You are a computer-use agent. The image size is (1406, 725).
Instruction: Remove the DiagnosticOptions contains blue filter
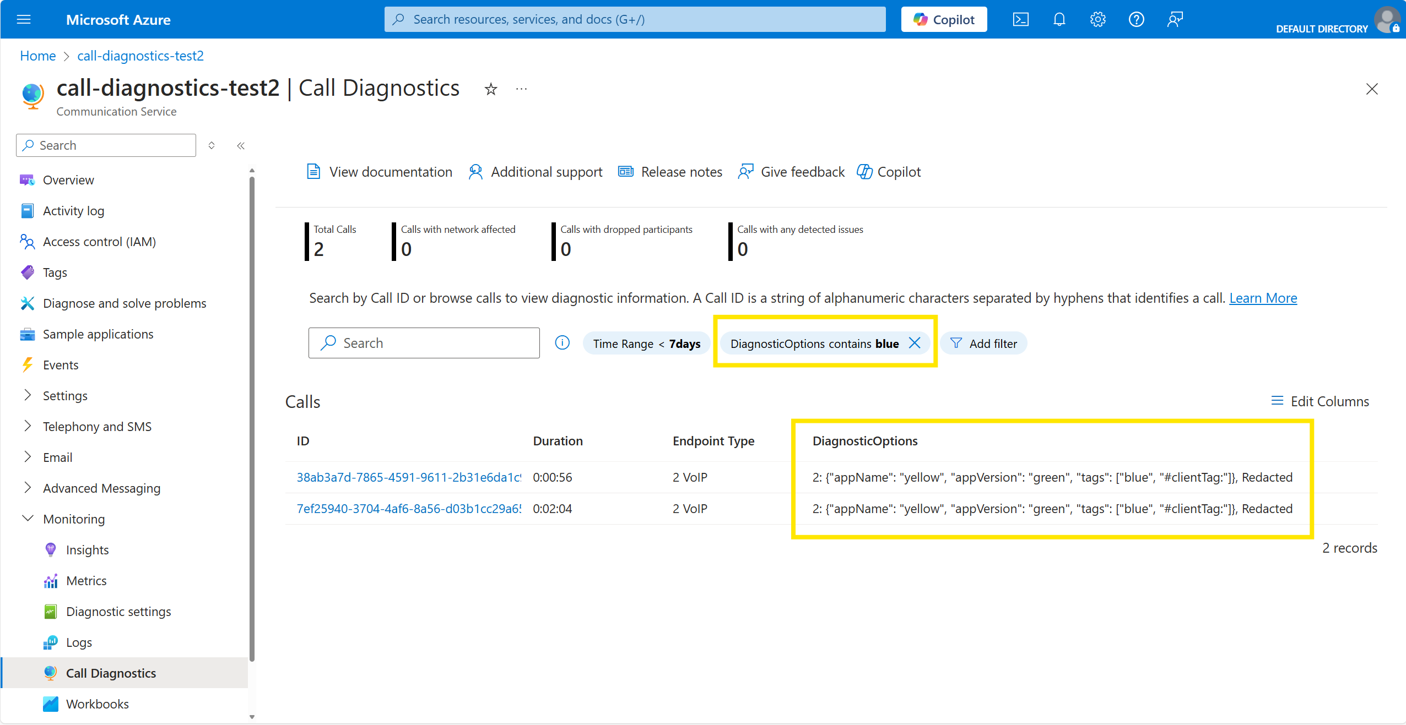pyautogui.click(x=915, y=343)
